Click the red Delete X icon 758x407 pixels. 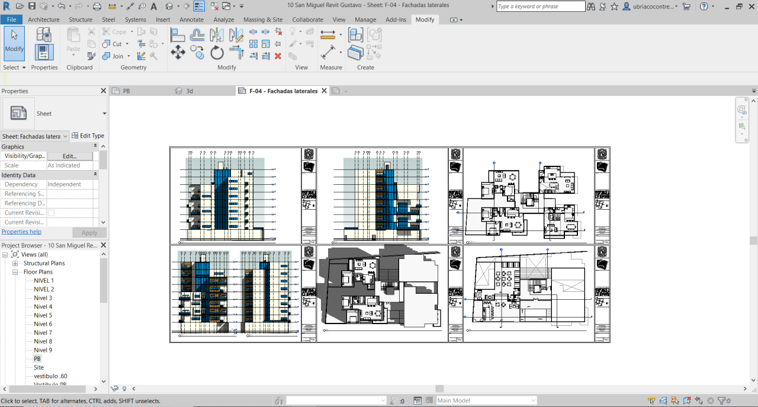pos(278,56)
